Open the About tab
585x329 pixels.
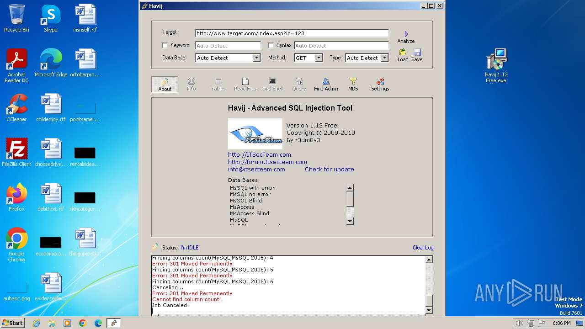click(x=165, y=85)
